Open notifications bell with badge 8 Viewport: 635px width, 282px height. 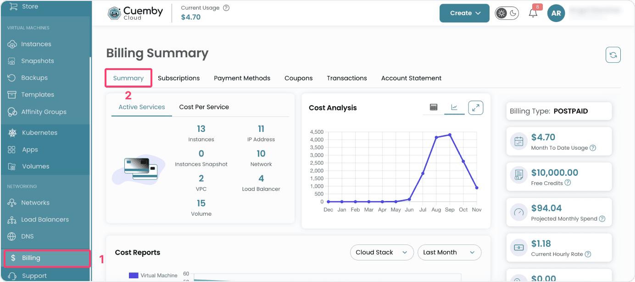click(533, 14)
